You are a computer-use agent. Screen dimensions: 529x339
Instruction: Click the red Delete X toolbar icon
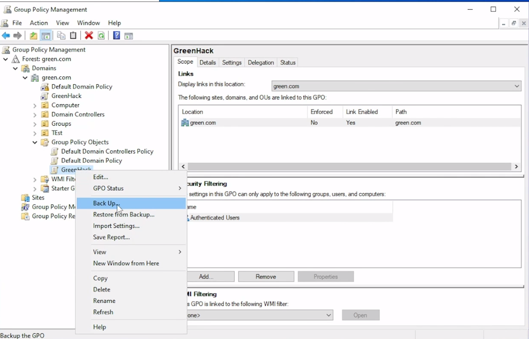pyautogui.click(x=89, y=35)
